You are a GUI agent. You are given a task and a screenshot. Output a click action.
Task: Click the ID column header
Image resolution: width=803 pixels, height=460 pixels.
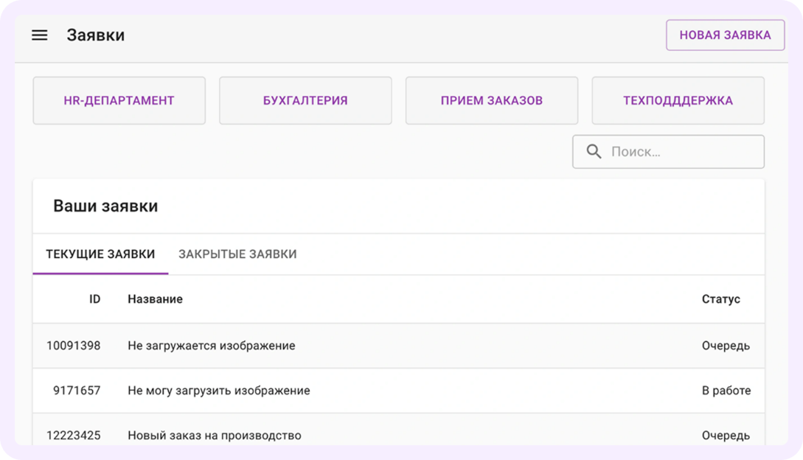click(94, 299)
